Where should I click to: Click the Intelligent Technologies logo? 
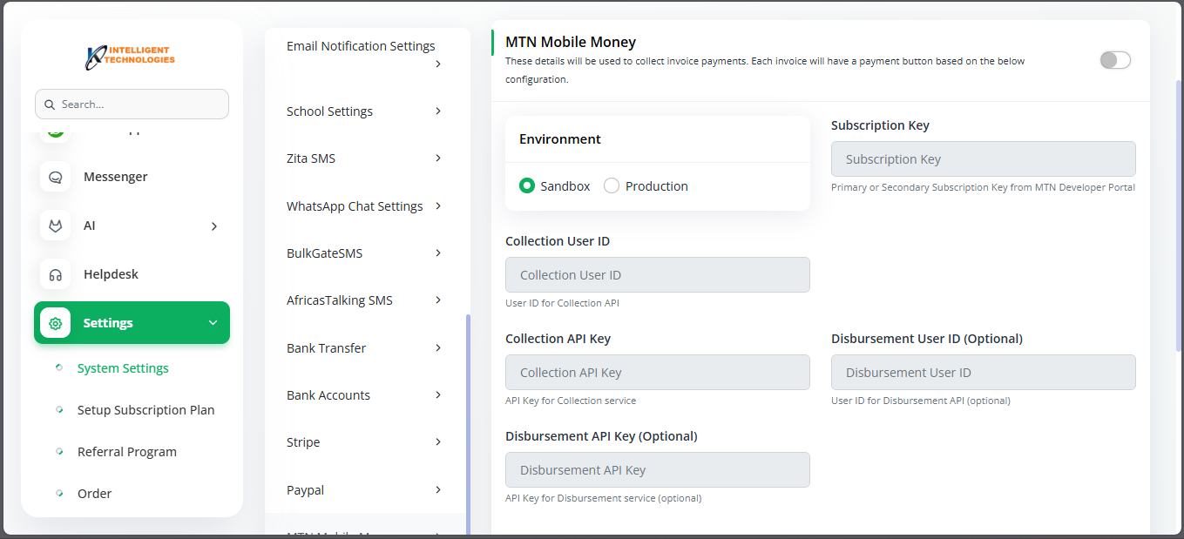[131, 56]
